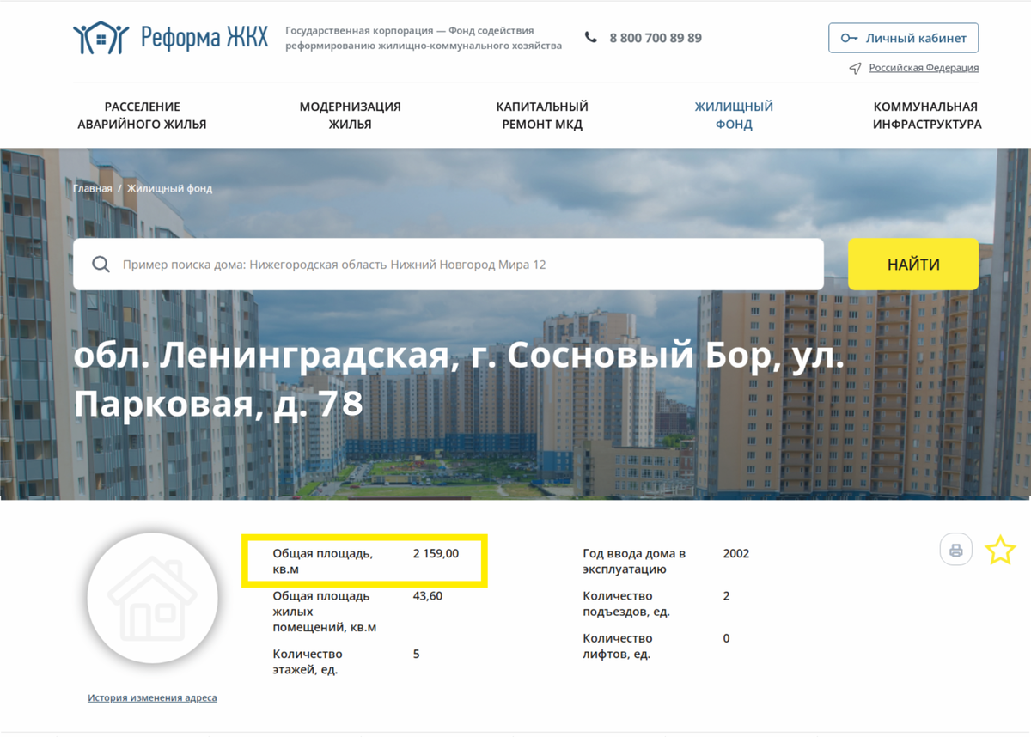Open the Российская Федерация region selector
This screenshot has width=1031, height=737.
coord(924,68)
